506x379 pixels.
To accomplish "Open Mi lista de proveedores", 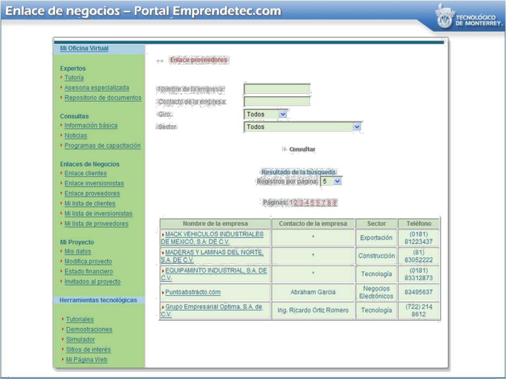I will point(96,224).
